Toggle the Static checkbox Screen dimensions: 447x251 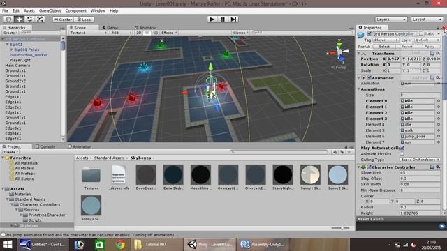coord(421,34)
